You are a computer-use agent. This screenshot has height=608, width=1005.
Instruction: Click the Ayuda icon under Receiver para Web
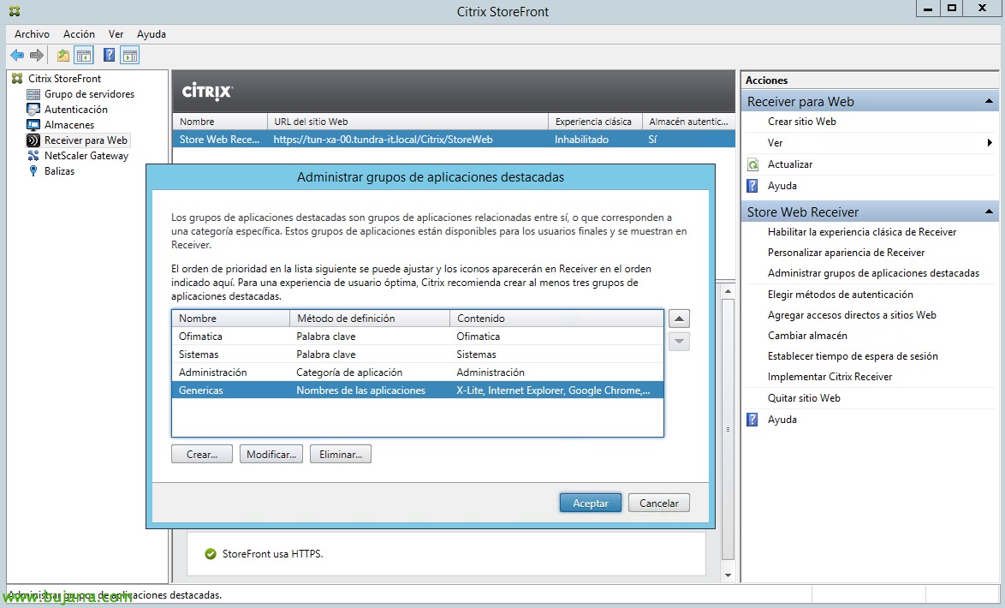[753, 186]
